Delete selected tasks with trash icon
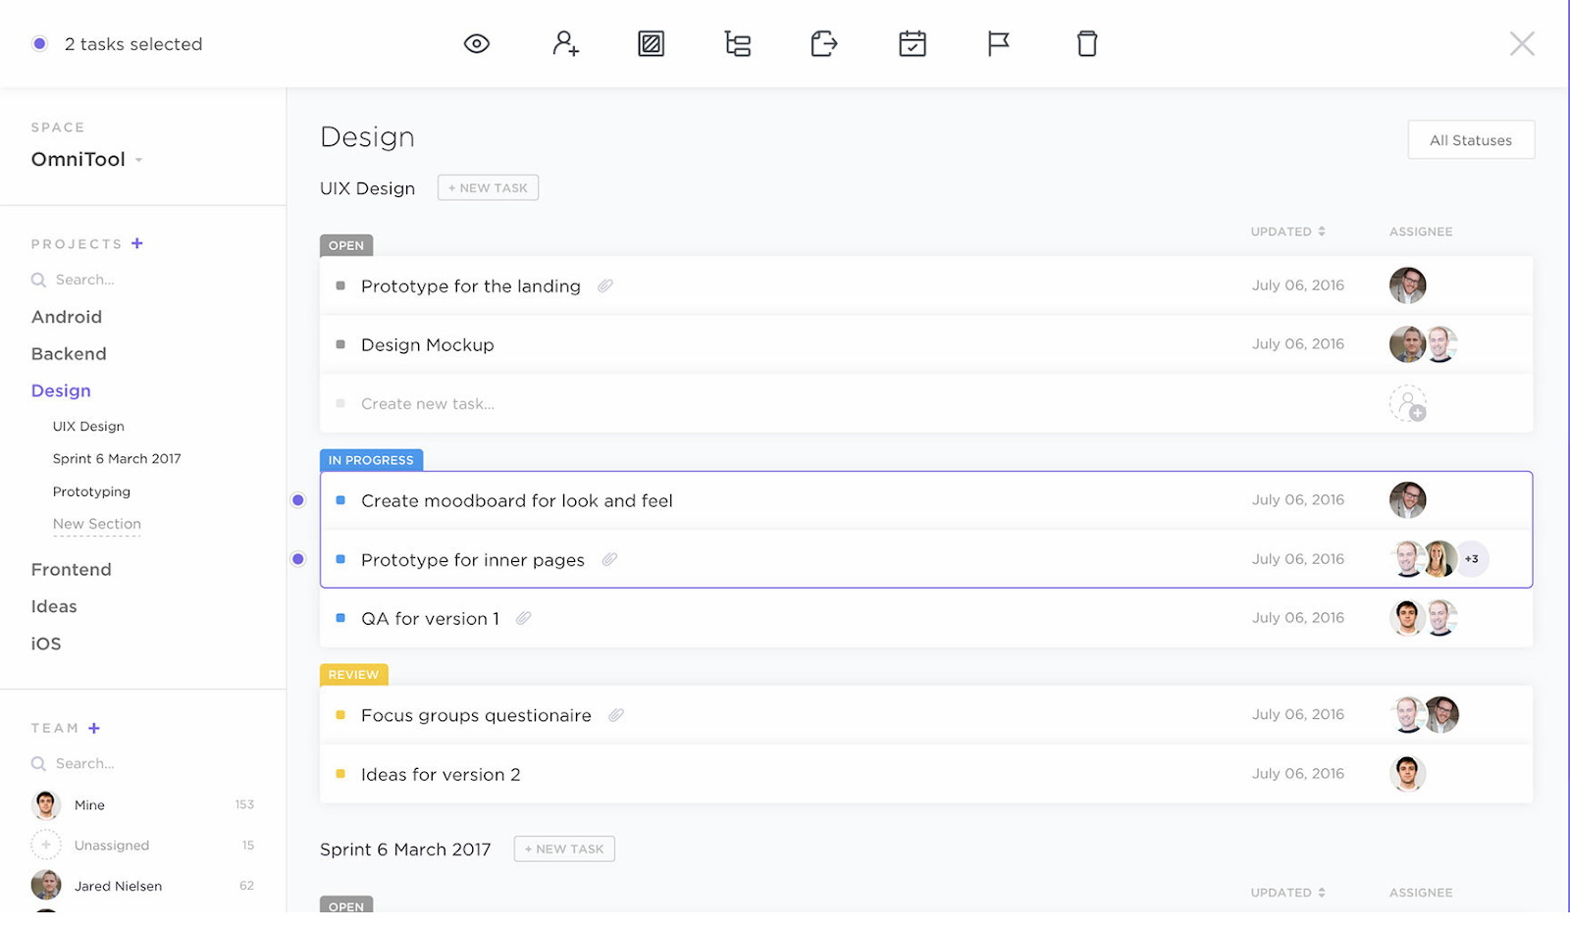Viewport: 1570px width, 927px height. pos(1086,43)
